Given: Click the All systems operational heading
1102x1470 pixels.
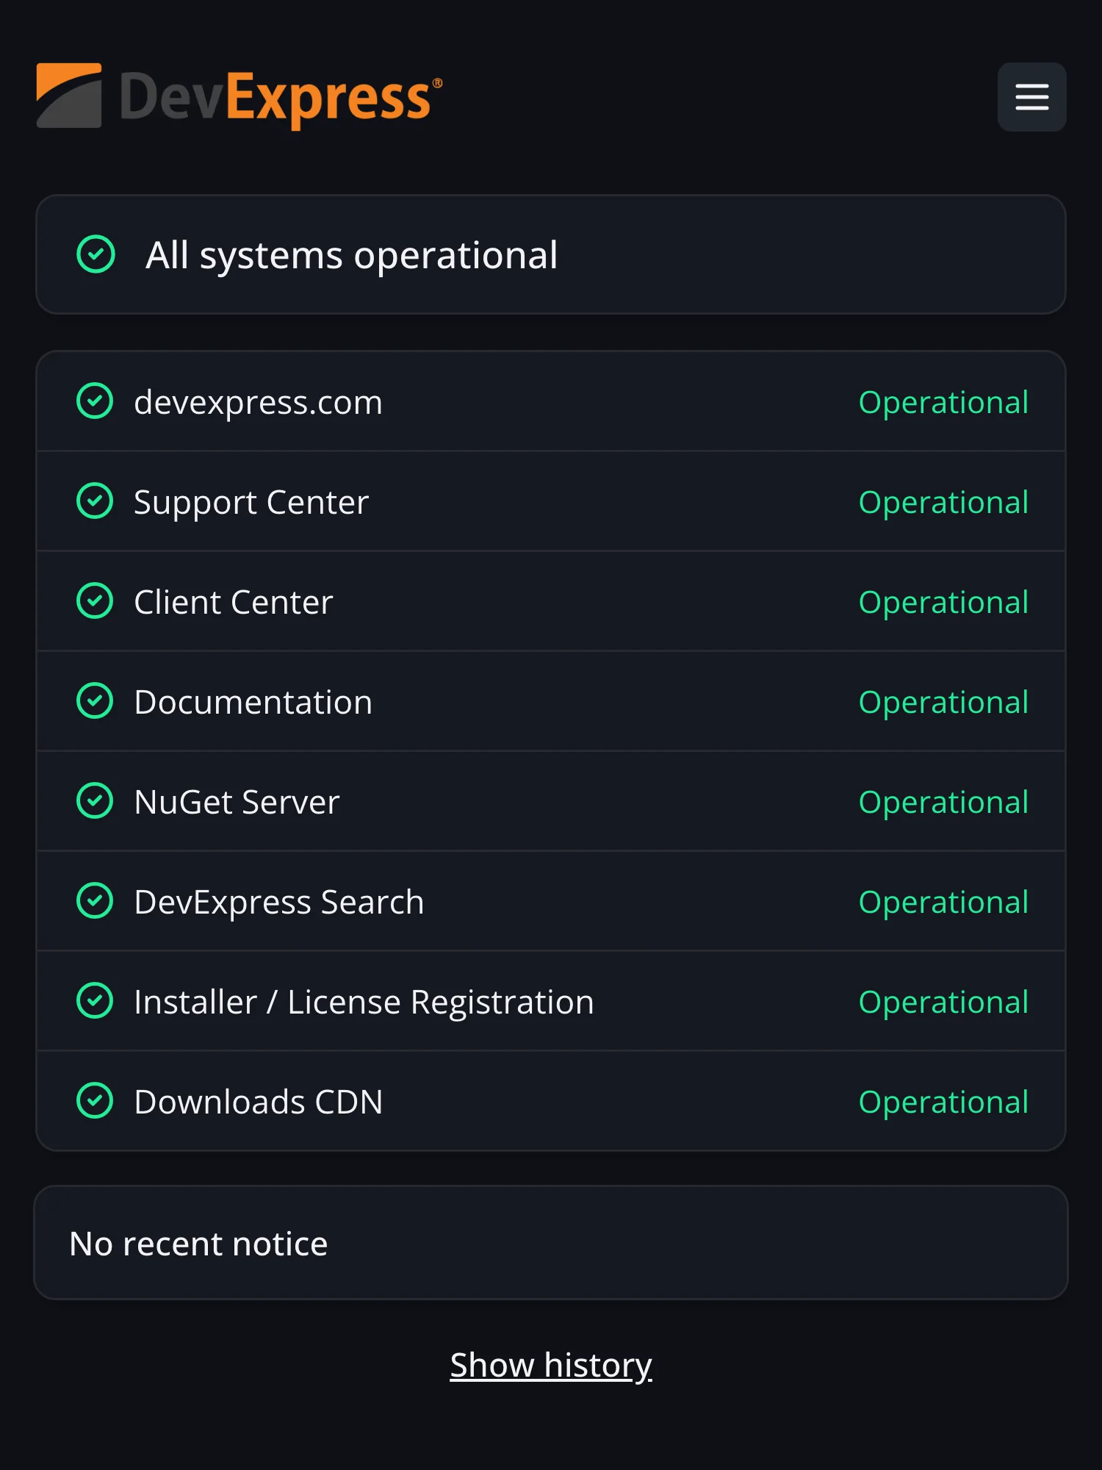Looking at the screenshot, I should tap(351, 256).
